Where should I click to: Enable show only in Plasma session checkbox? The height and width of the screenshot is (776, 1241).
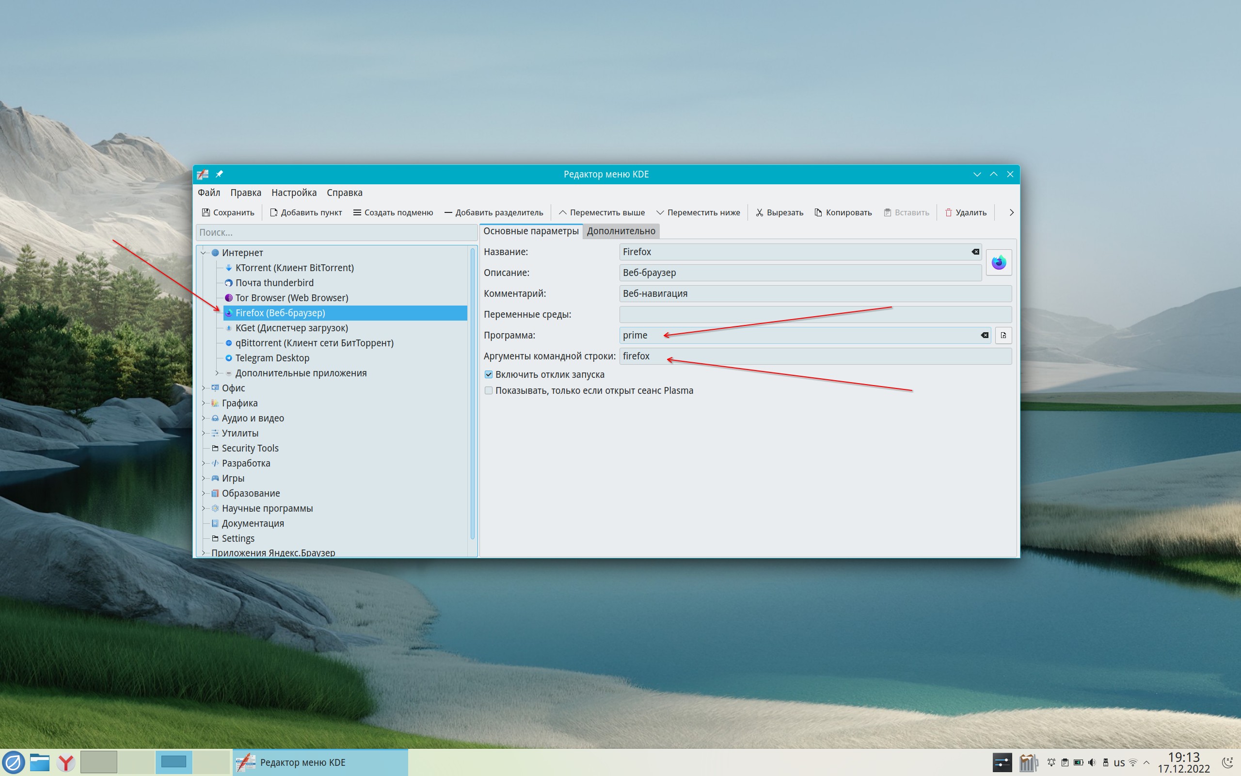(x=489, y=390)
